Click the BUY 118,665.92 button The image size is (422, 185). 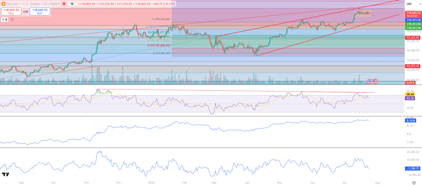tap(39, 11)
